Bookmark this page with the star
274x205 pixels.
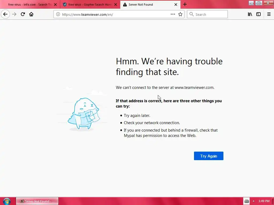coord(180,14)
